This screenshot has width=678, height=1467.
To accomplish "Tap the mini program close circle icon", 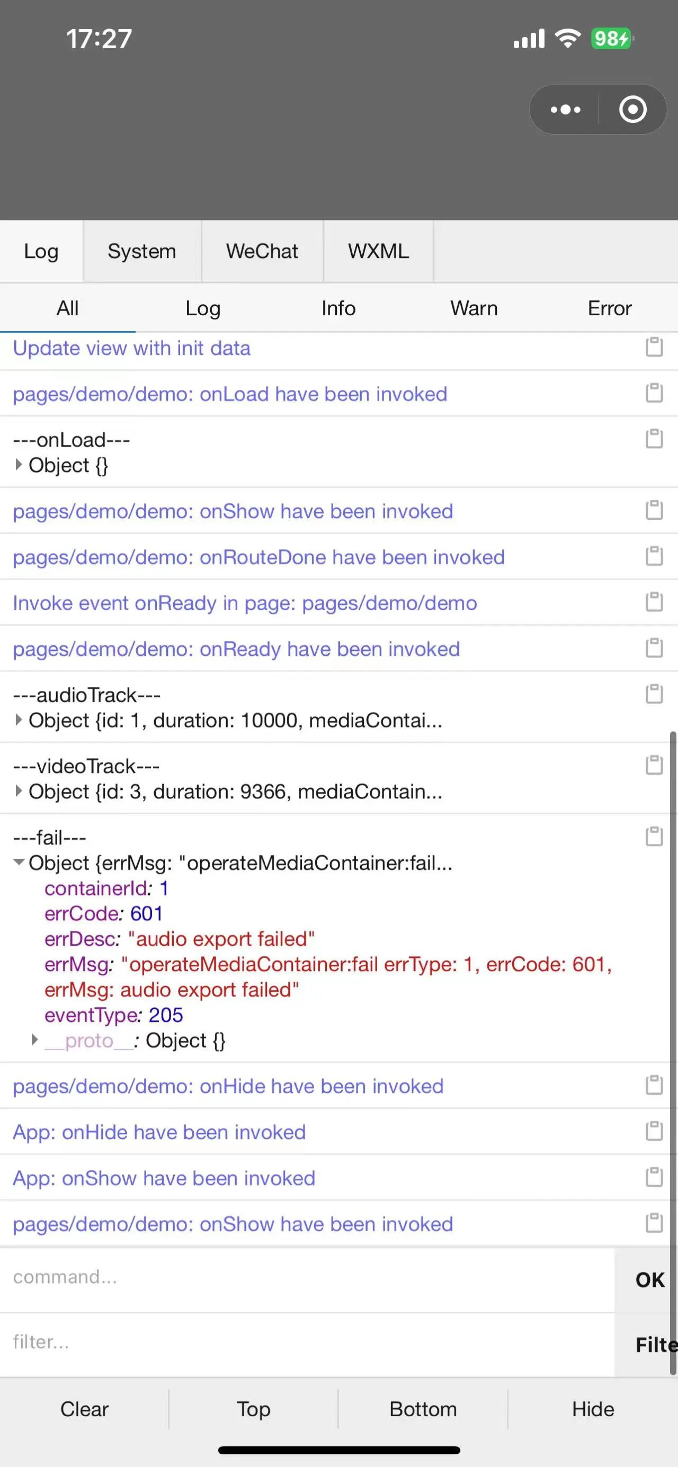I will point(632,109).
